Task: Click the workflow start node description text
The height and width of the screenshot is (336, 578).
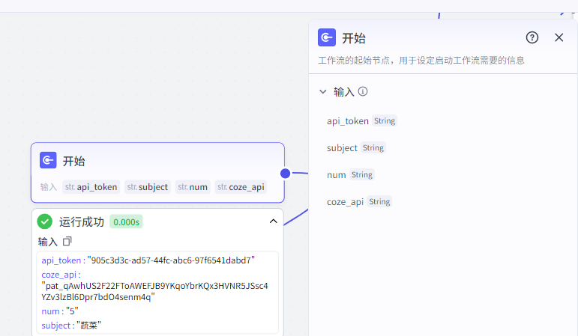Action: pos(421,61)
